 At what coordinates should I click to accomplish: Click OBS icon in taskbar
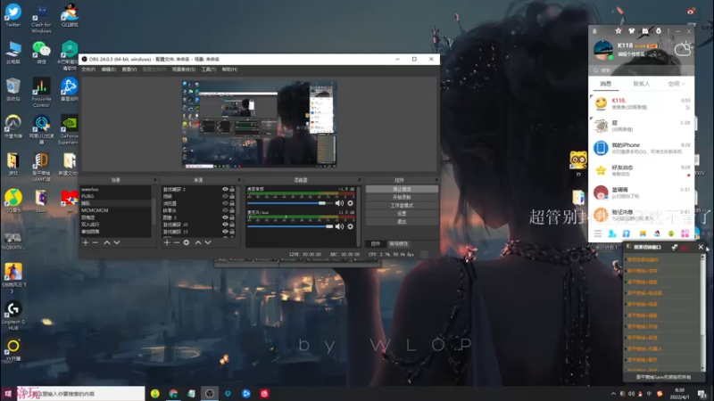(210, 393)
